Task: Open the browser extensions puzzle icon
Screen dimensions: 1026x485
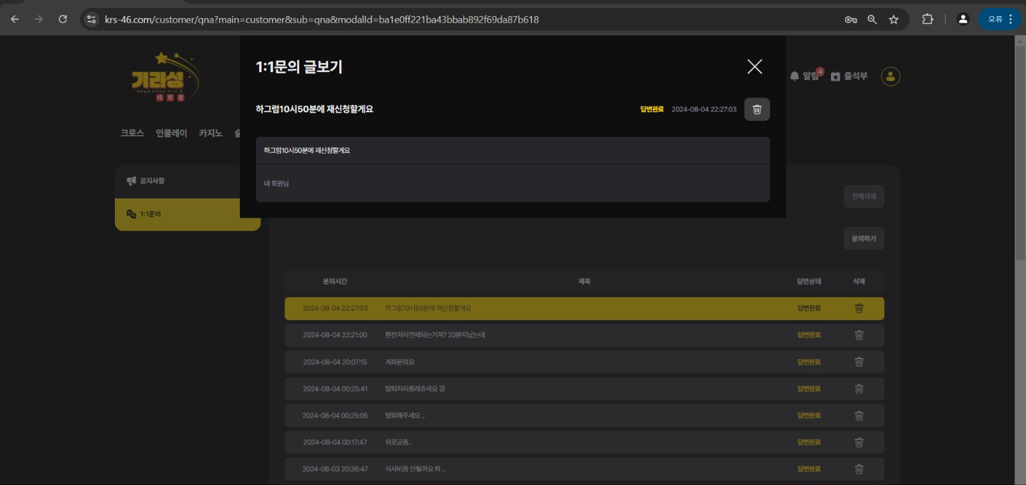Action: tap(927, 19)
